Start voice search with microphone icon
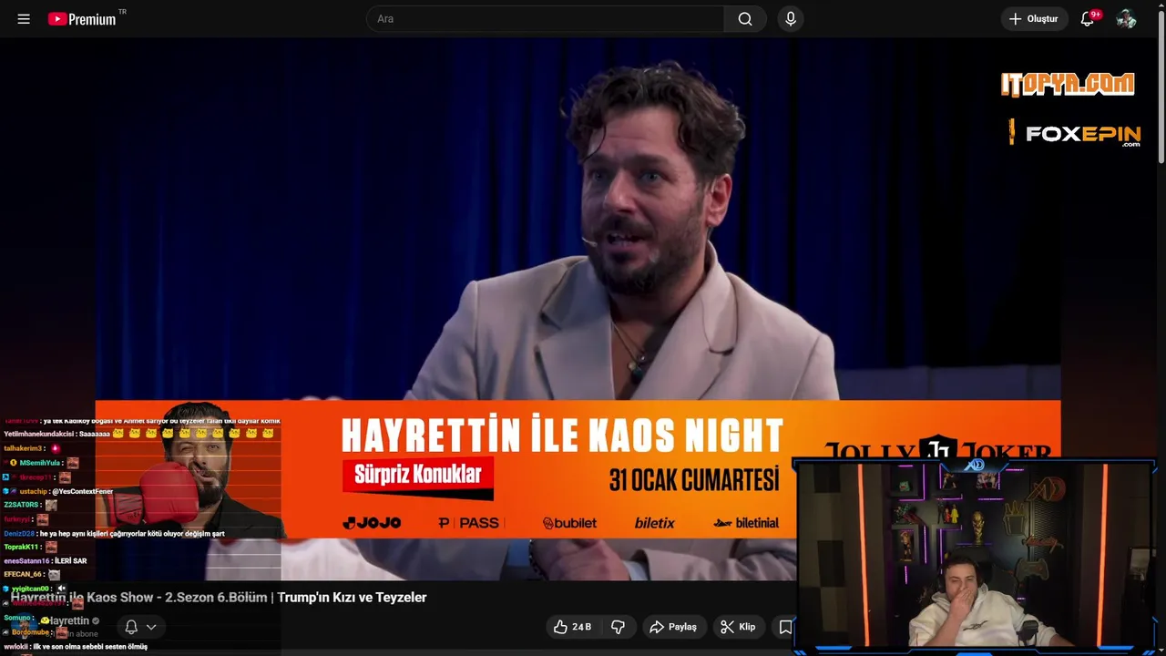Image resolution: width=1166 pixels, height=656 pixels. tap(791, 19)
